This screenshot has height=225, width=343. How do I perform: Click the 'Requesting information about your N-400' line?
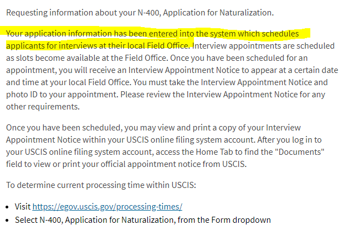[140, 13]
